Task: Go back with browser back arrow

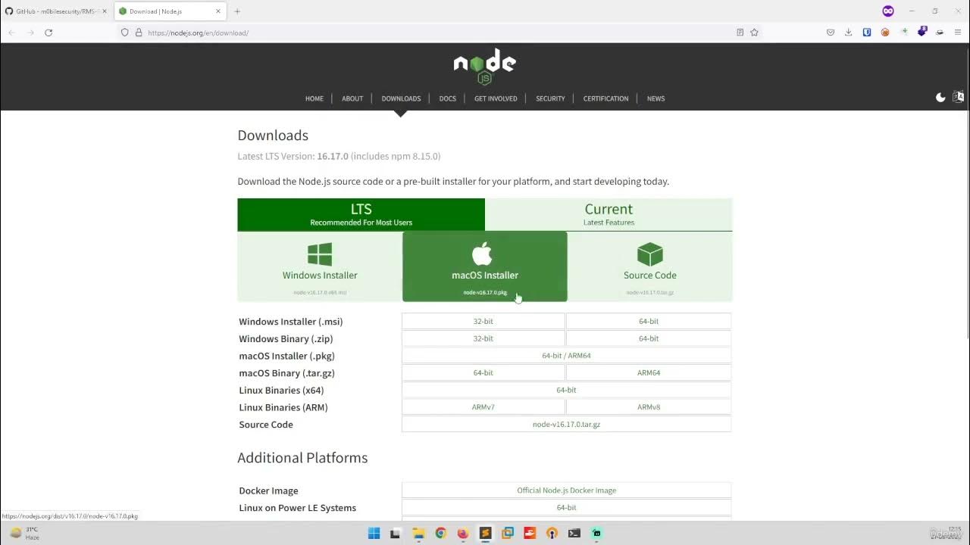Action: tap(11, 33)
